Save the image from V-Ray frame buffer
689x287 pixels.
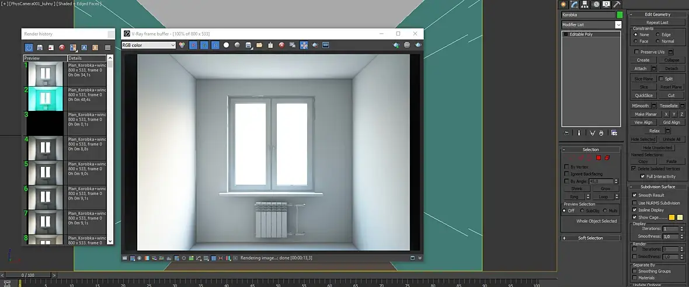249,45
